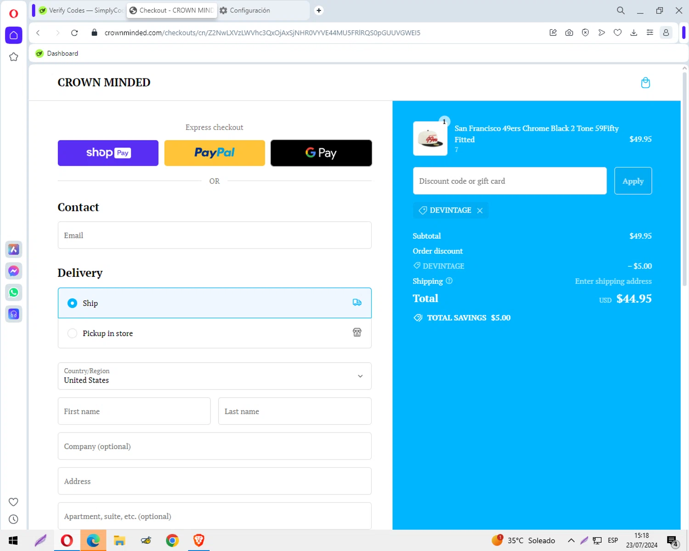Open the shopping bag cart icon
Screen dimensions: 689x551
click(645, 83)
